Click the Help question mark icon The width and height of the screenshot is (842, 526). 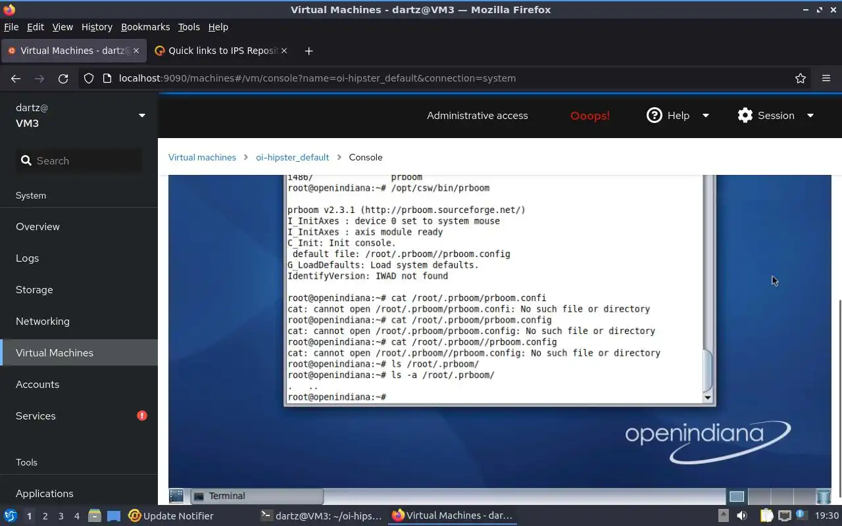[x=654, y=115]
